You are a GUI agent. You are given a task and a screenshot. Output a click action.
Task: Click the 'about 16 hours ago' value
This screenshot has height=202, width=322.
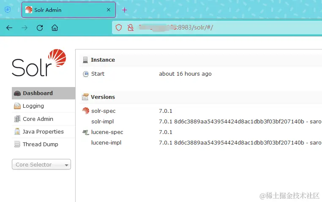point(185,74)
